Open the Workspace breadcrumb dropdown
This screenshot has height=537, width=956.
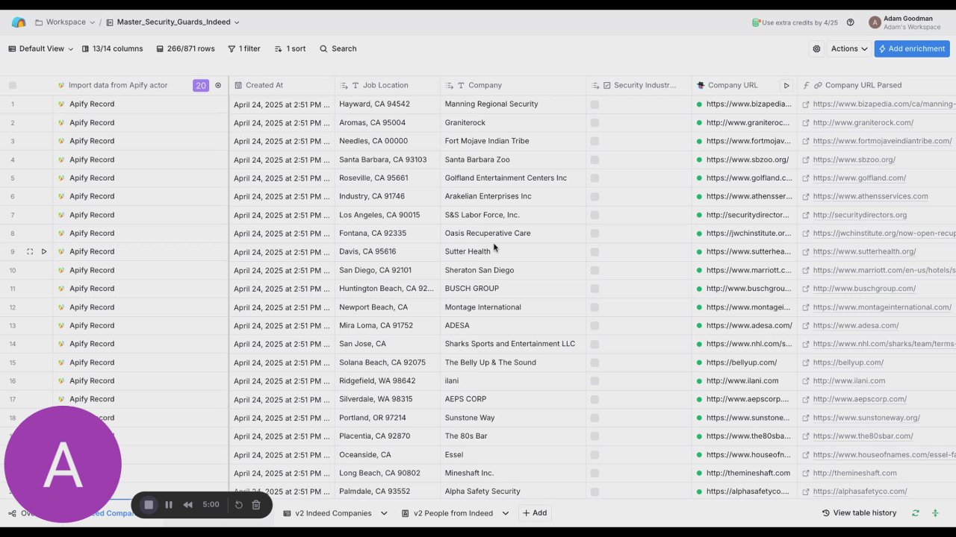point(65,22)
